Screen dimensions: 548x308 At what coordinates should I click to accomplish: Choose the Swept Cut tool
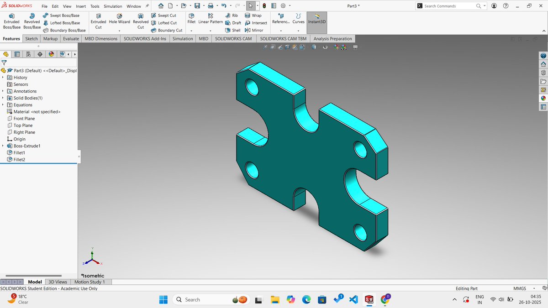[163, 16]
